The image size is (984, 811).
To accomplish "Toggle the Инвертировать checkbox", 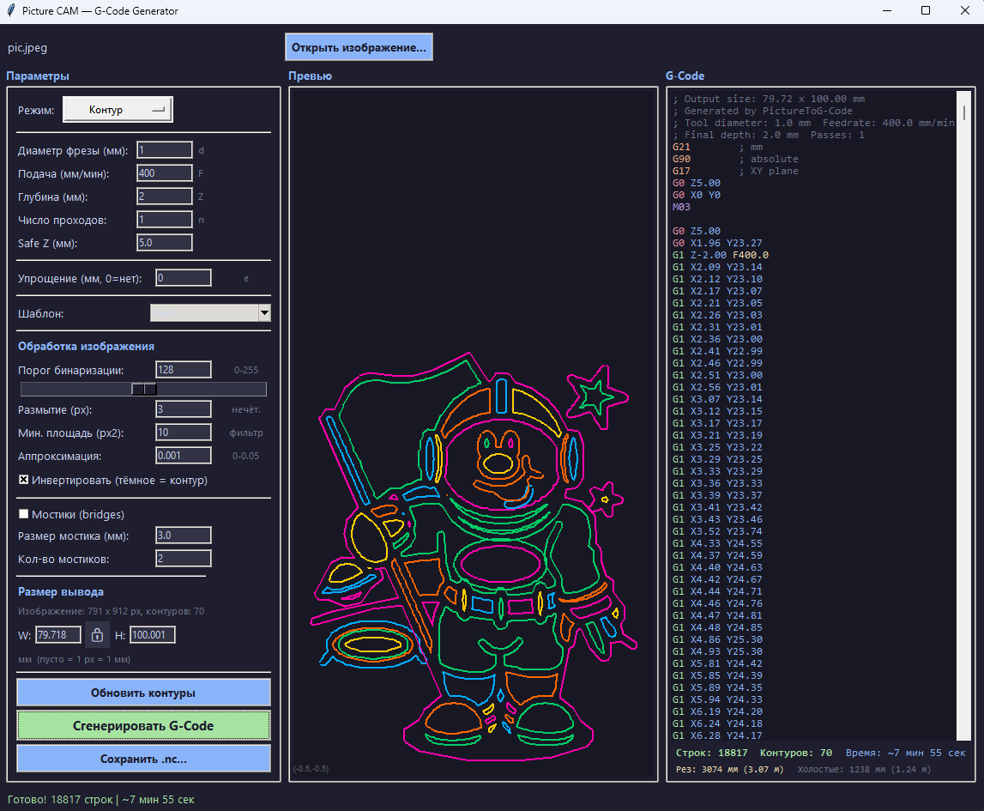I will [24, 480].
